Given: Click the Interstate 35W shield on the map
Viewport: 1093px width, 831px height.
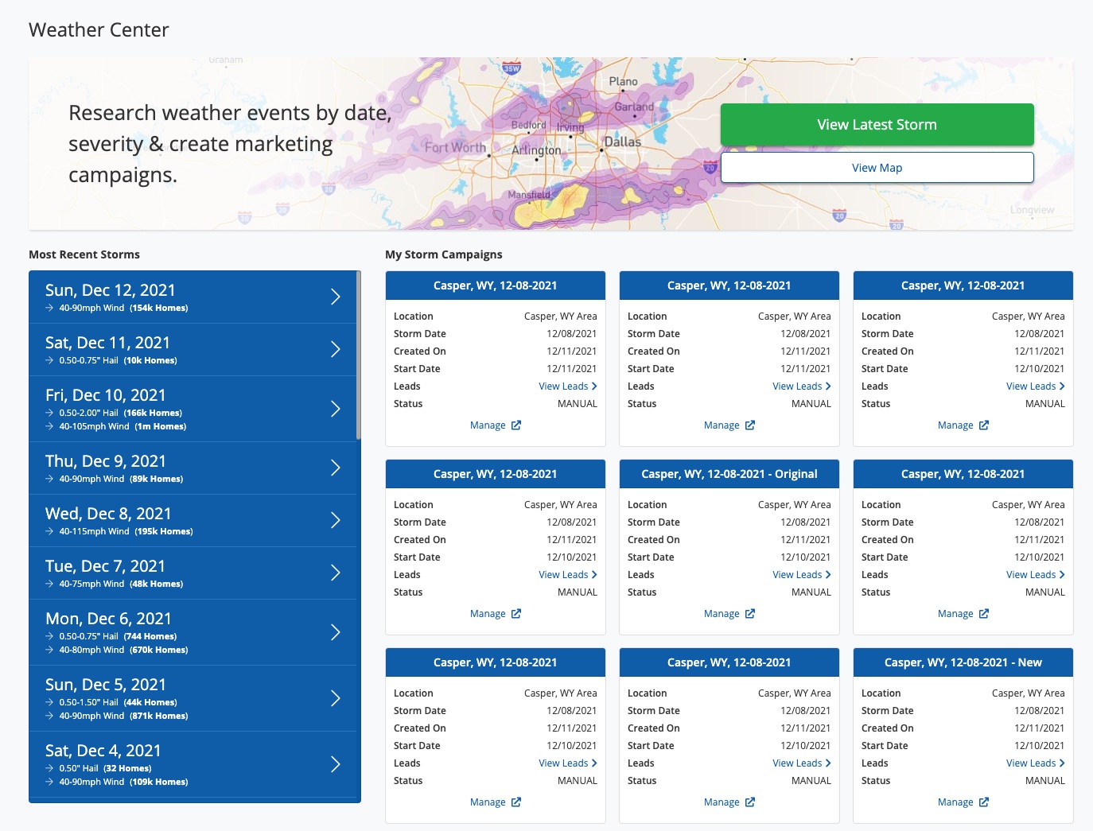Looking at the screenshot, I should (511, 68).
